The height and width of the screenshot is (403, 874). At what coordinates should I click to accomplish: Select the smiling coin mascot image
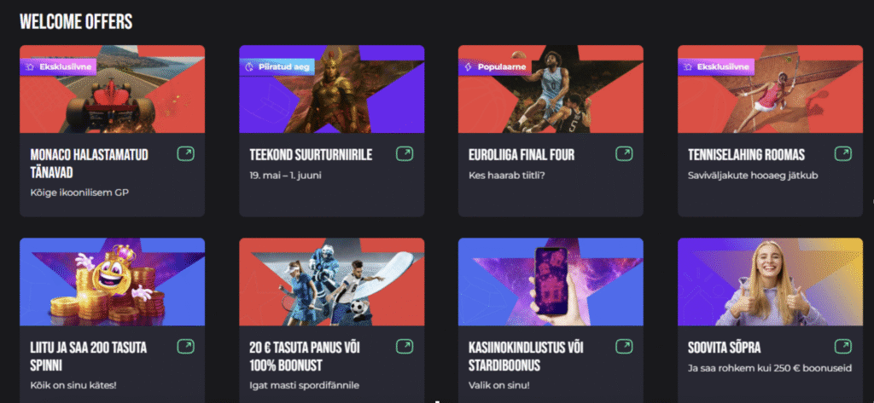tap(112, 282)
